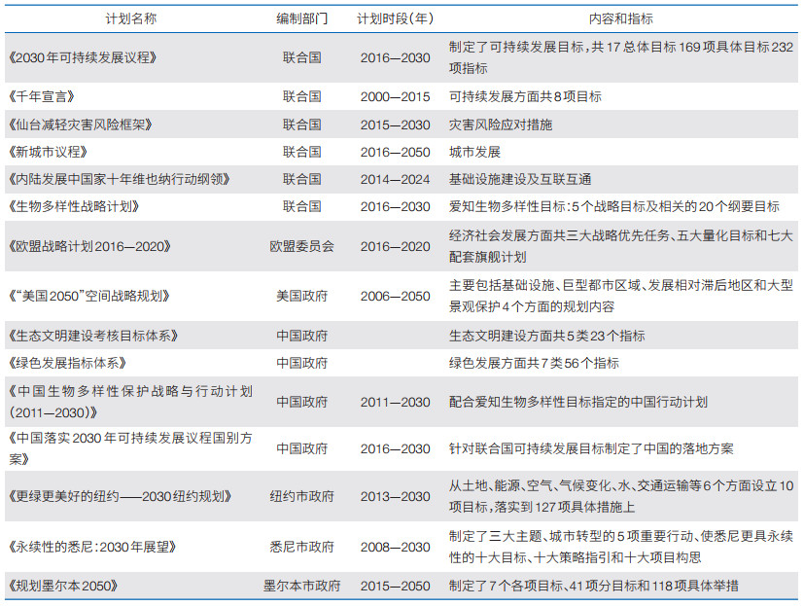Screen dimensions: 804x606
Task: Click 爱知生物多样性目标 content cell
Action: [x=614, y=206]
